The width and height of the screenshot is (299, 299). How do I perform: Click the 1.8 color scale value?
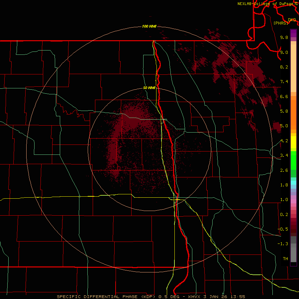pyautogui.click(x=284, y=185)
